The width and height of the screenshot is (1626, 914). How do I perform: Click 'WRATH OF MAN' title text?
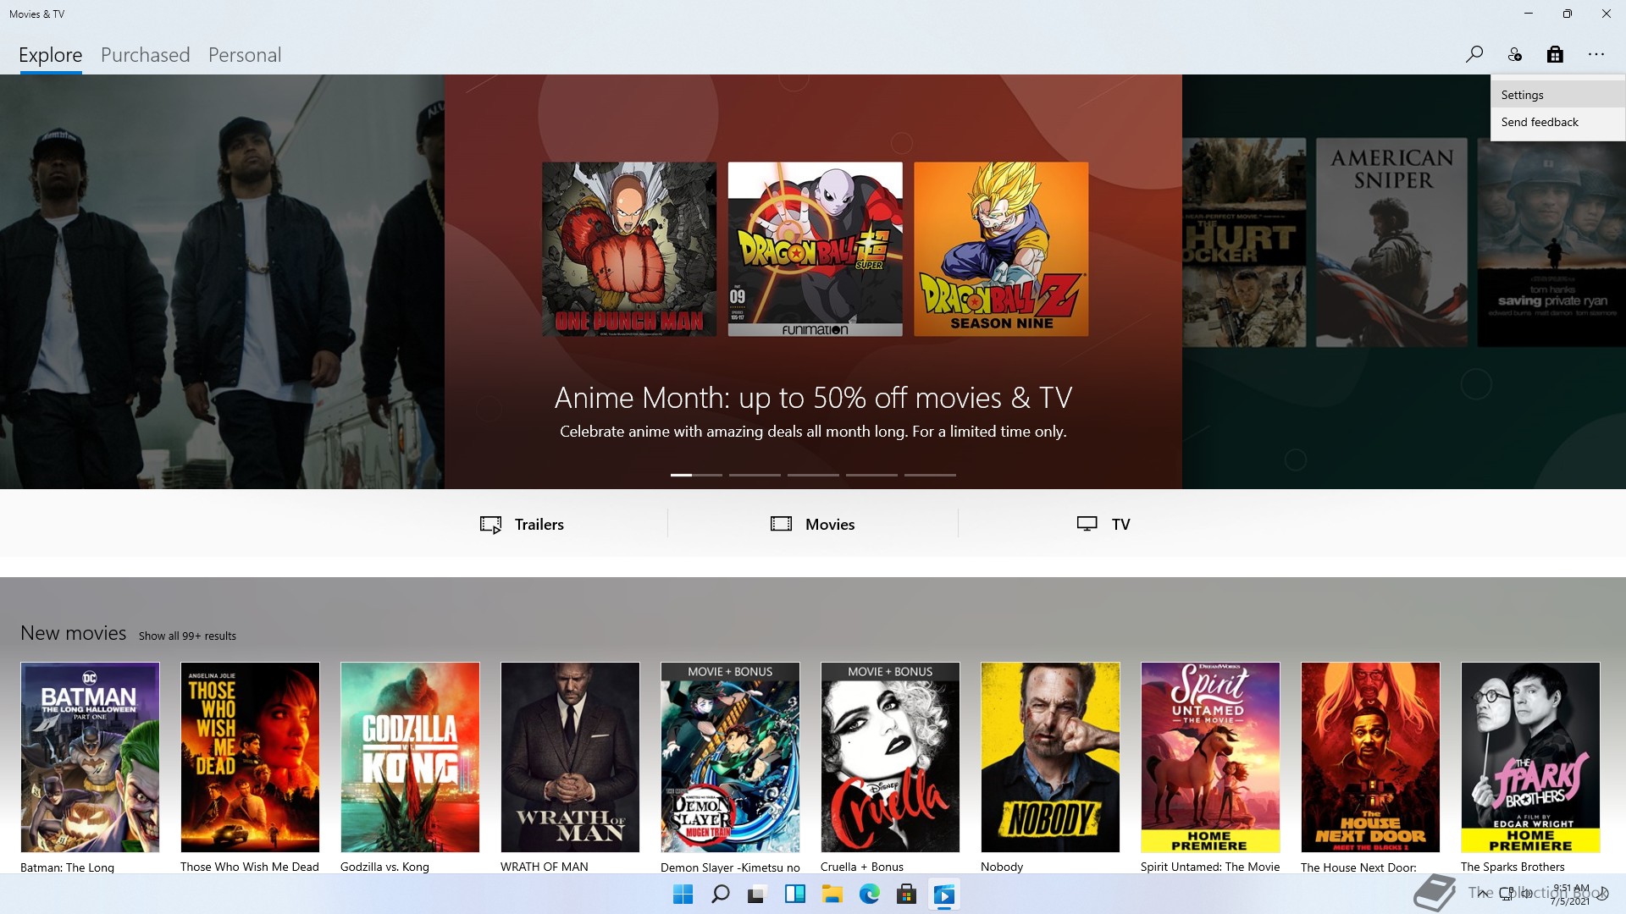tap(544, 867)
